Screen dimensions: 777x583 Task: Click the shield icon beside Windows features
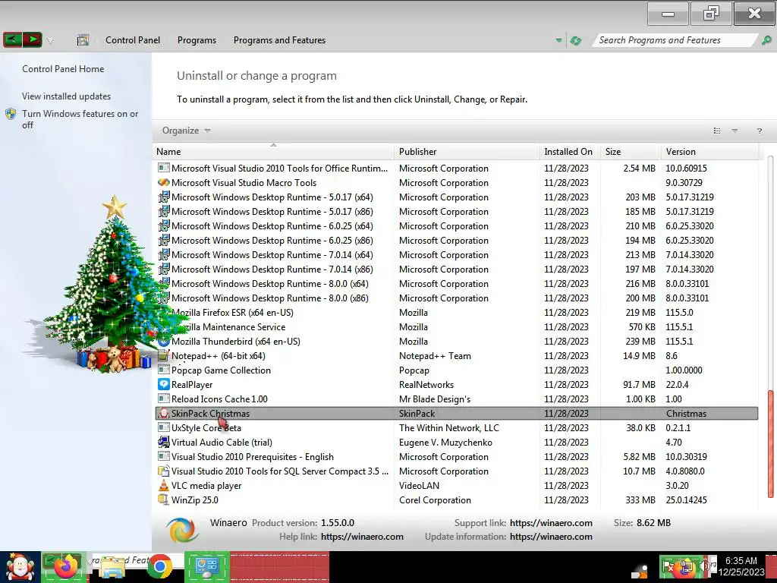tap(11, 114)
